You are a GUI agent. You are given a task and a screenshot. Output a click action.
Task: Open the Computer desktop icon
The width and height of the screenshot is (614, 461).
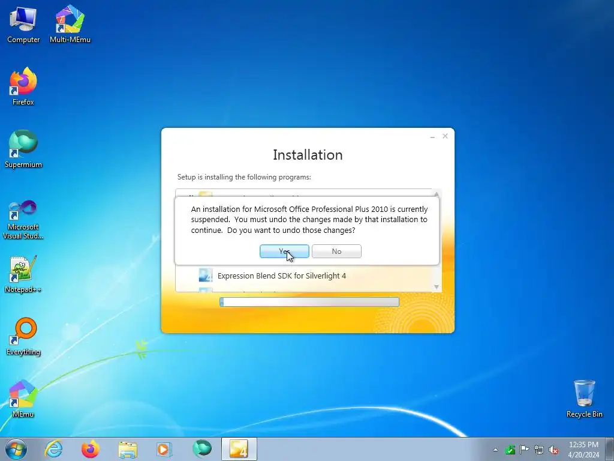(23, 25)
